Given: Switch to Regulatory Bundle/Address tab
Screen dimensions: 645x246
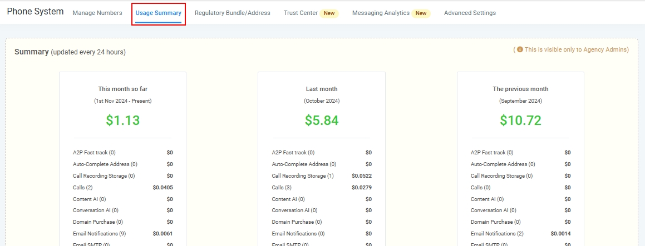Looking at the screenshot, I should 232,13.
